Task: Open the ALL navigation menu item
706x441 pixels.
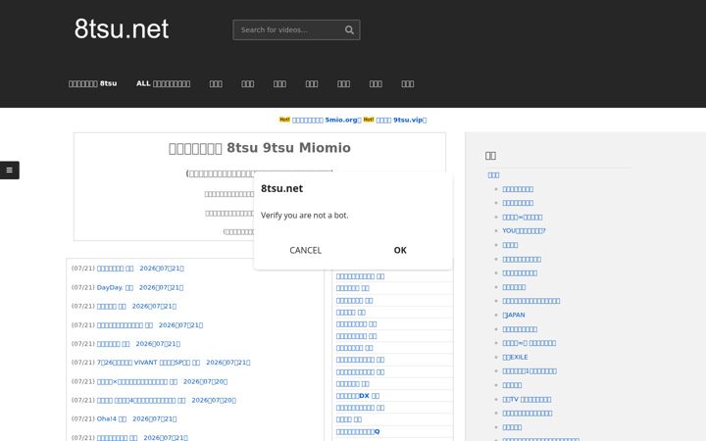Action: 163,83
